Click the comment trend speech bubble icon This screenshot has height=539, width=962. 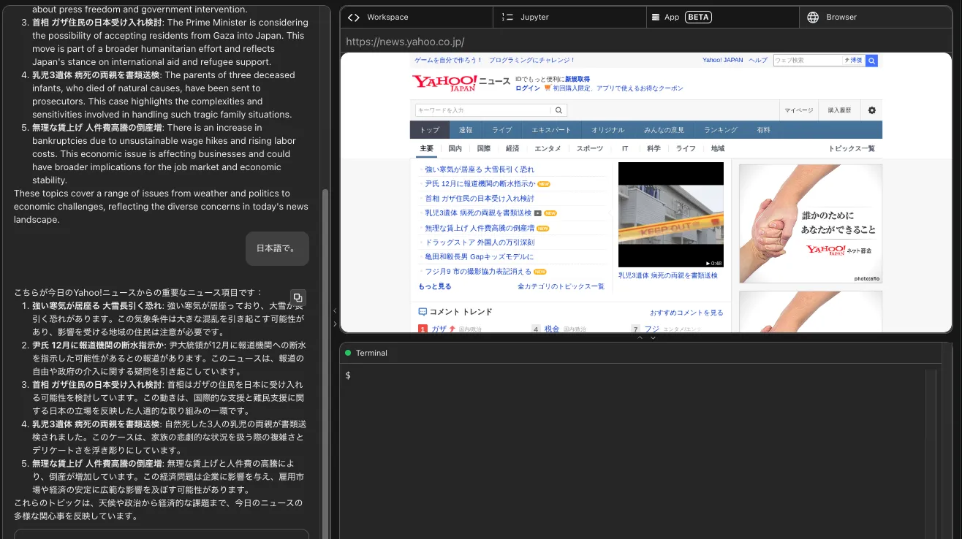[423, 312]
